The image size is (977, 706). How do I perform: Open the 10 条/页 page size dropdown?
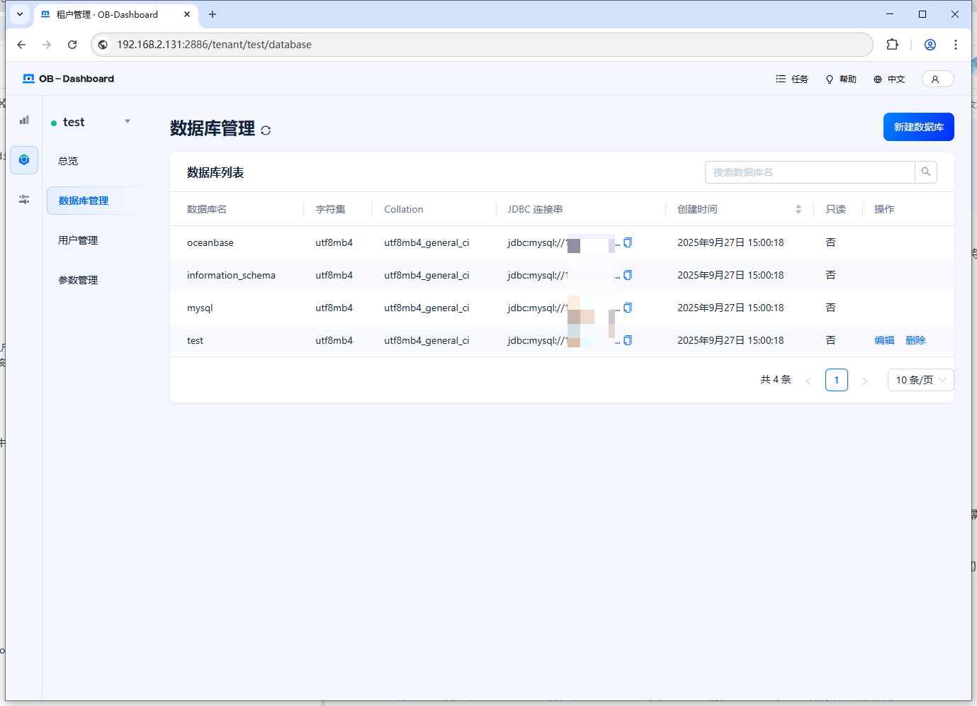(x=920, y=380)
